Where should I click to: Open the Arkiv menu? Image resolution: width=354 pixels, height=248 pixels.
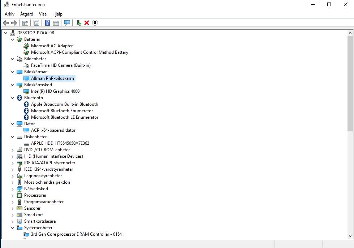pos(9,14)
